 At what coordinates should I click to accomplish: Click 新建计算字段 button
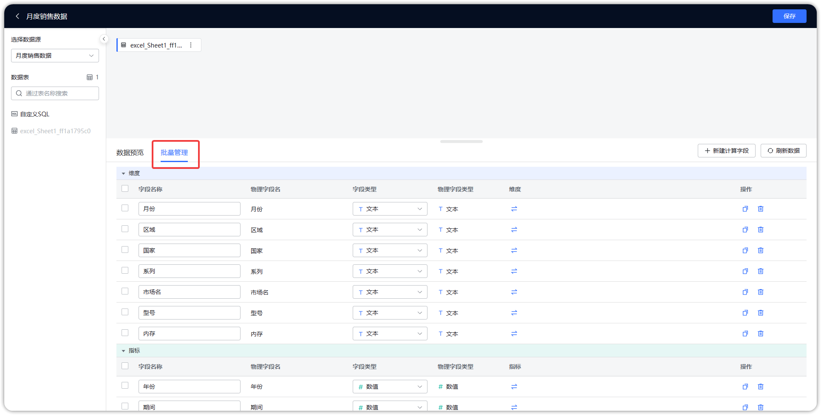[x=726, y=151]
